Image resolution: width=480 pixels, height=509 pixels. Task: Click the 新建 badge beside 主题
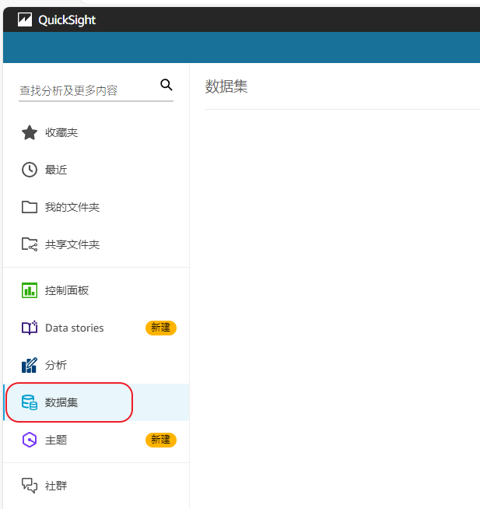160,440
